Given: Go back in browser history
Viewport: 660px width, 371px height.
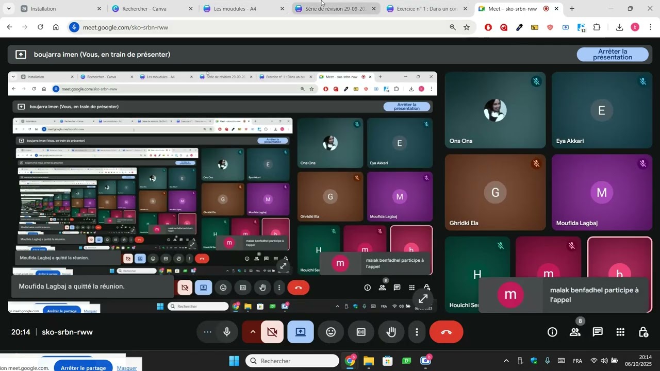Looking at the screenshot, I should (9, 27).
